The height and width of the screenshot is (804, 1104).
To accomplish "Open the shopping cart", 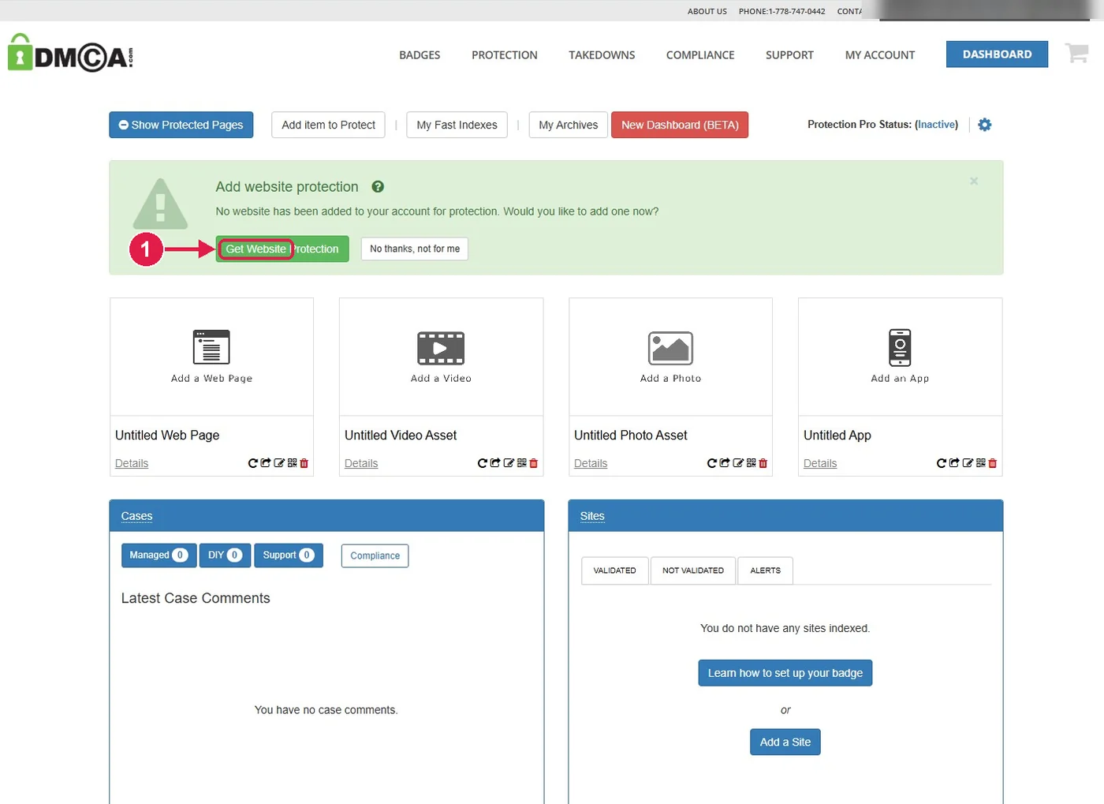I will click(x=1076, y=54).
